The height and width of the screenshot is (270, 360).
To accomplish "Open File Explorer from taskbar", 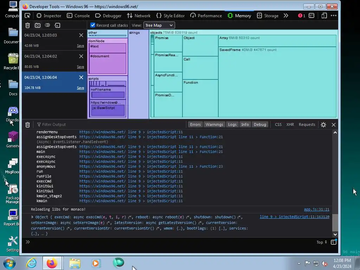I will [75, 263].
